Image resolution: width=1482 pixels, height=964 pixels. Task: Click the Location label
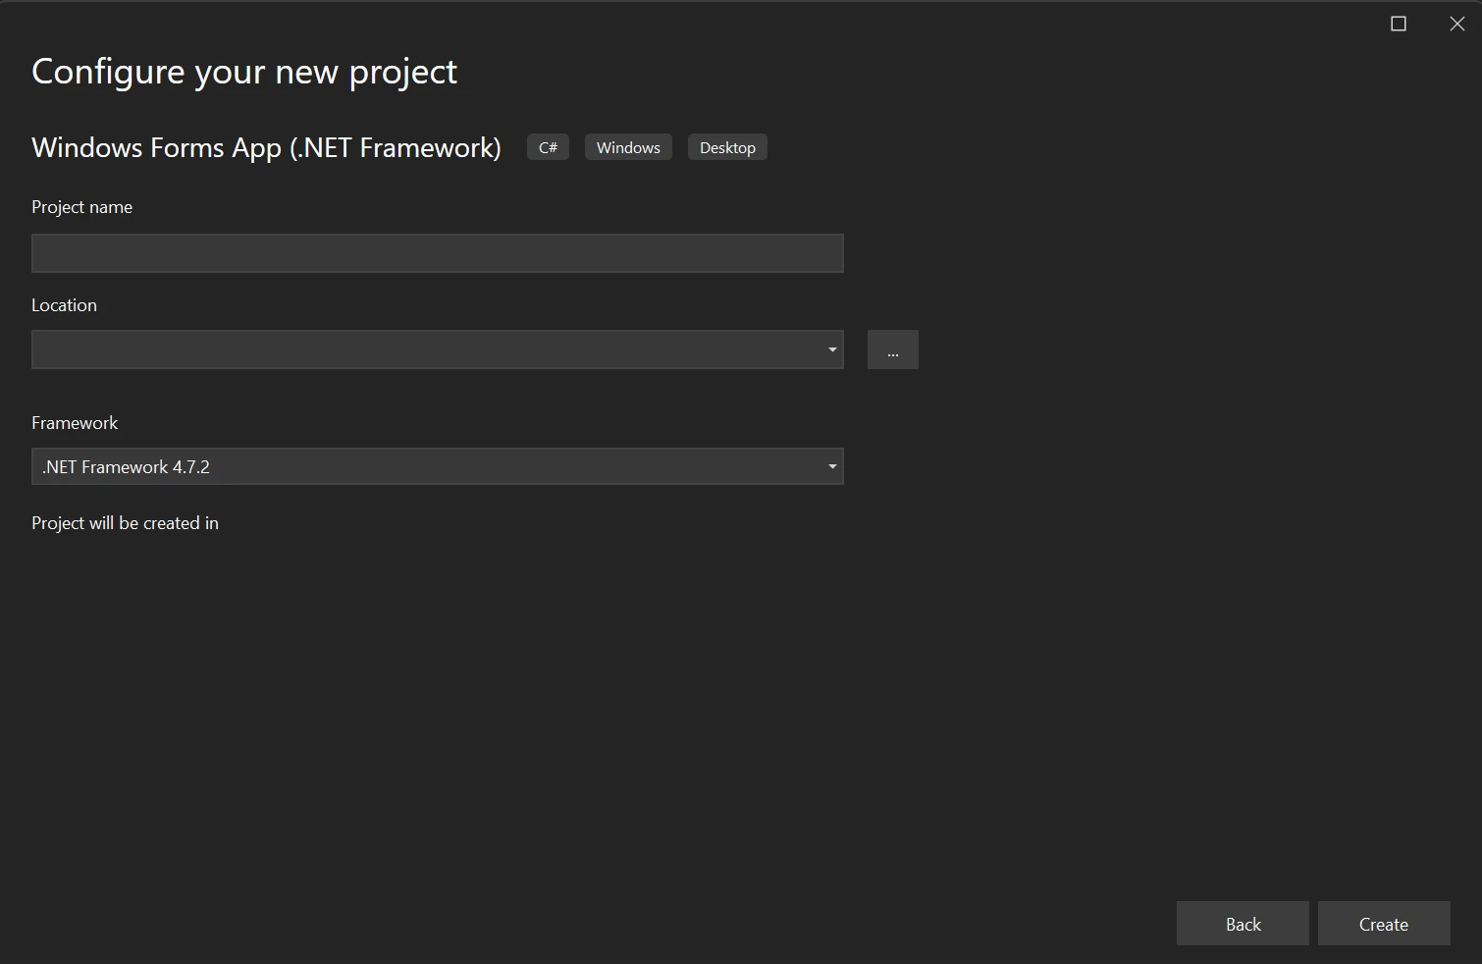[64, 305]
